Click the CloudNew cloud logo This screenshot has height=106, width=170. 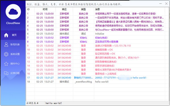point(13,12)
